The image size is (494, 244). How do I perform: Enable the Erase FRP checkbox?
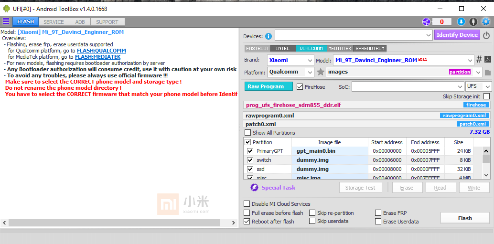(378, 213)
